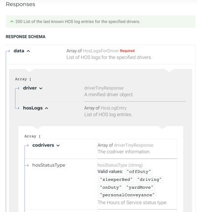This screenshot has width=197, height=212.
Task: Select the "sleeperBed" valid value
Action: 116,179
